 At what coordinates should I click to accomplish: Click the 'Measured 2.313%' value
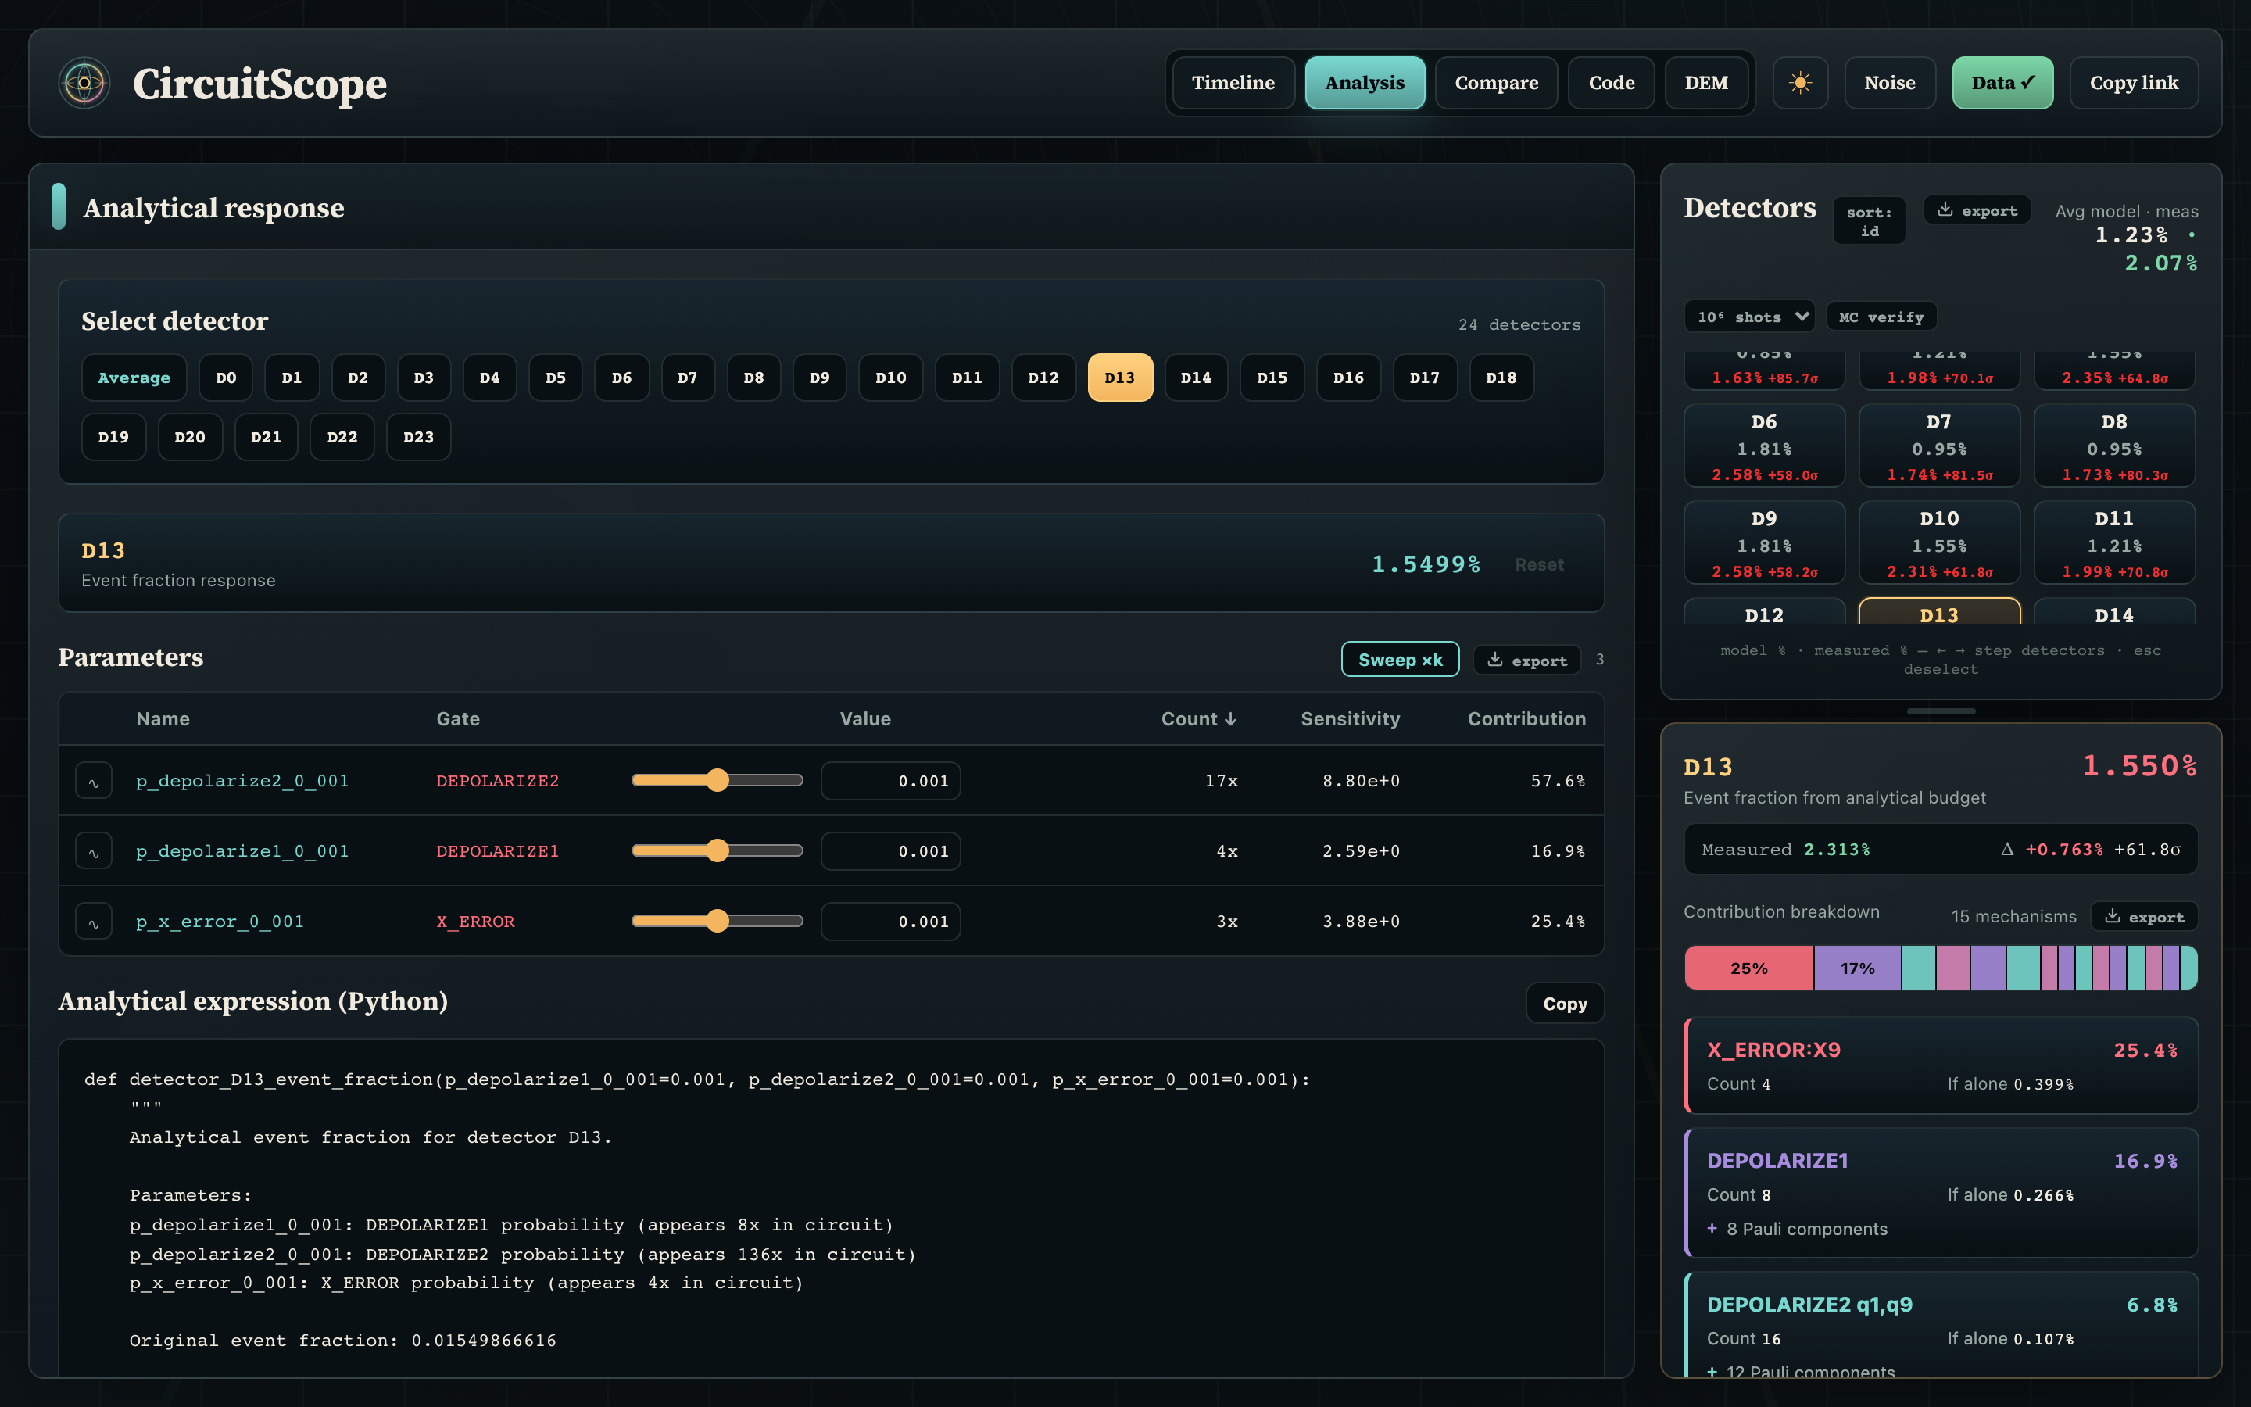[x=1786, y=850]
